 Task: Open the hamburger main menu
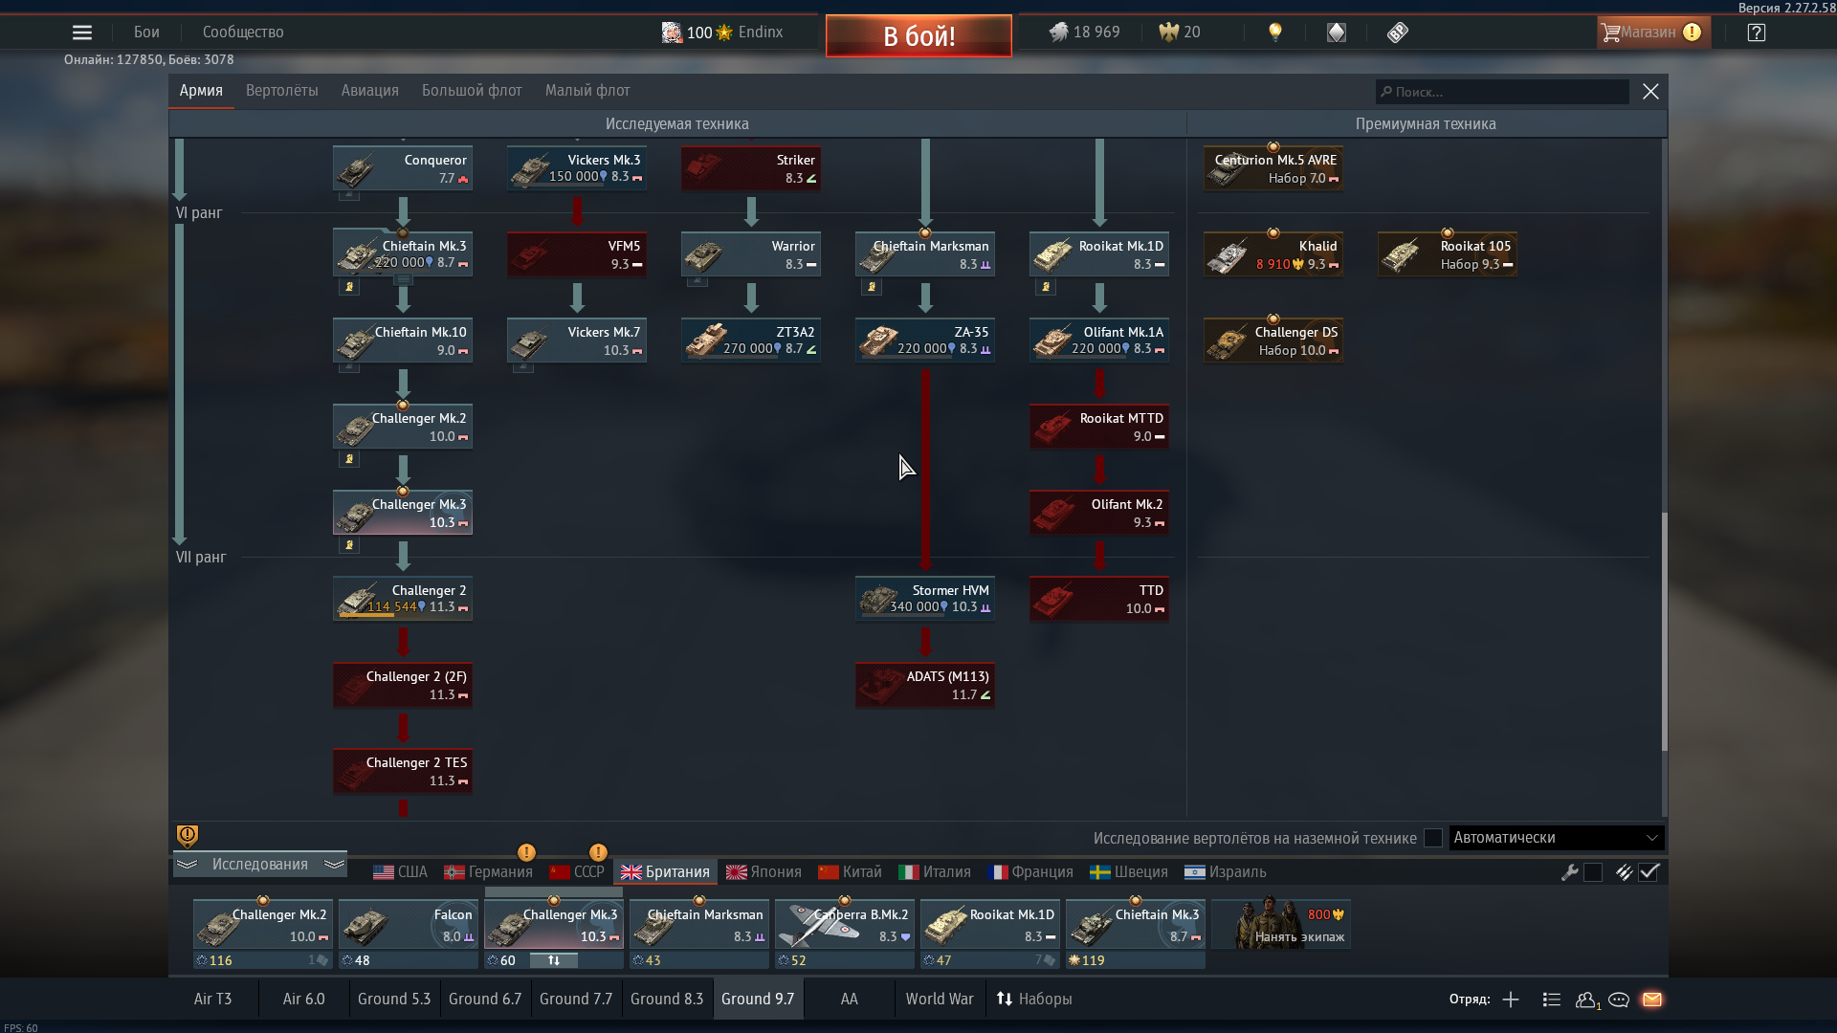[x=82, y=33]
